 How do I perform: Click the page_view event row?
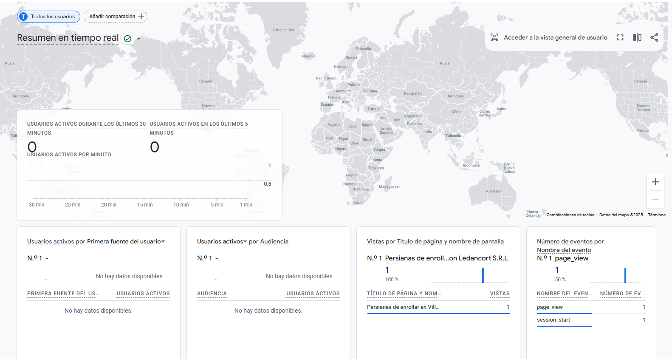[x=591, y=307]
